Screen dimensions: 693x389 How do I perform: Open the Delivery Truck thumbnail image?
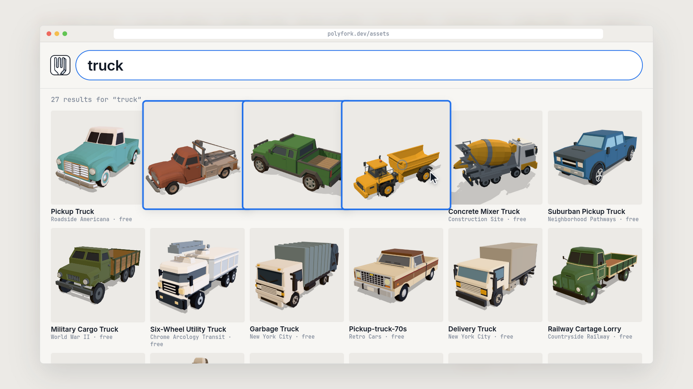click(x=495, y=275)
